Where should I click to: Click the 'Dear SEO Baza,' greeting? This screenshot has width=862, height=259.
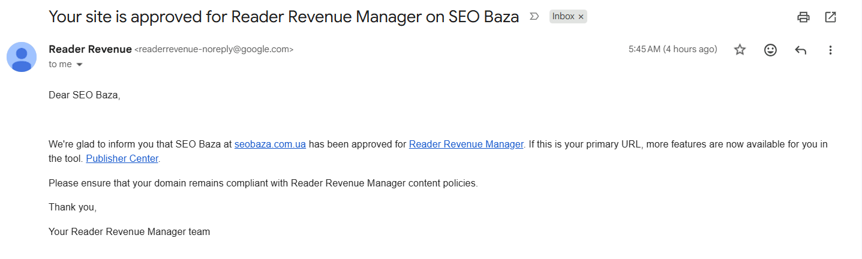click(x=85, y=95)
